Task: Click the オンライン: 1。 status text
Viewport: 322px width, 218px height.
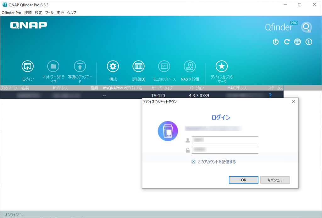Action: (x=14, y=215)
